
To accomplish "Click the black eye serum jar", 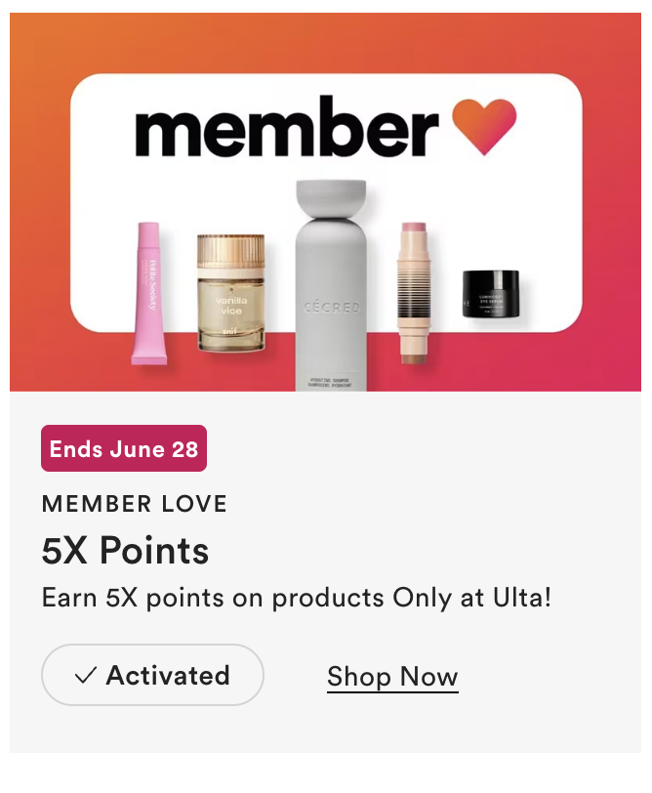I will 491,294.
